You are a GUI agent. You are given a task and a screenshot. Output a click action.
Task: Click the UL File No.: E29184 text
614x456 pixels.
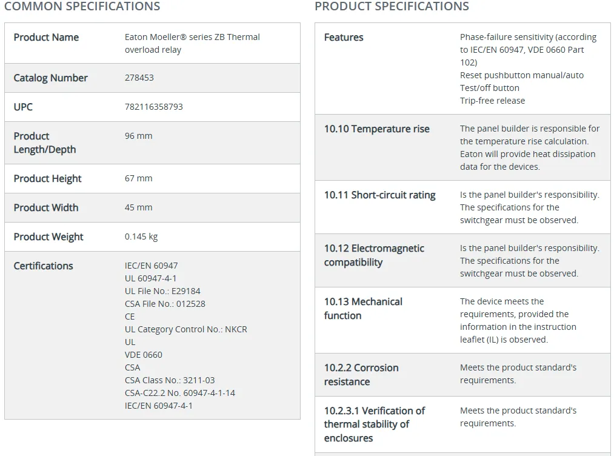[x=162, y=291]
